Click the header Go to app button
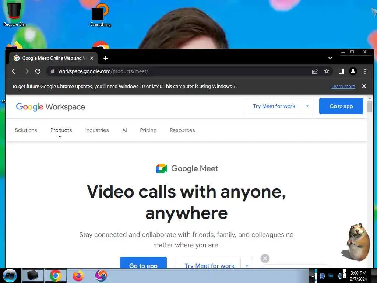The height and width of the screenshot is (283, 377). (x=341, y=106)
